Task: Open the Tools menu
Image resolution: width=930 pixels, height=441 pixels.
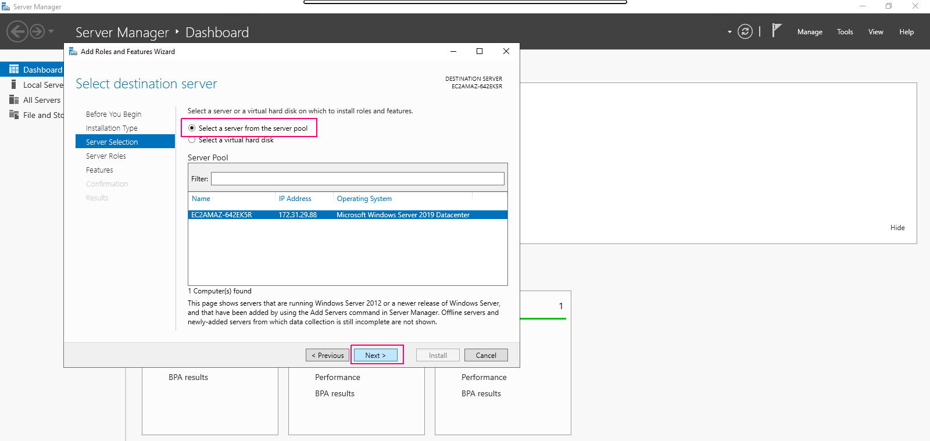Action: [845, 32]
